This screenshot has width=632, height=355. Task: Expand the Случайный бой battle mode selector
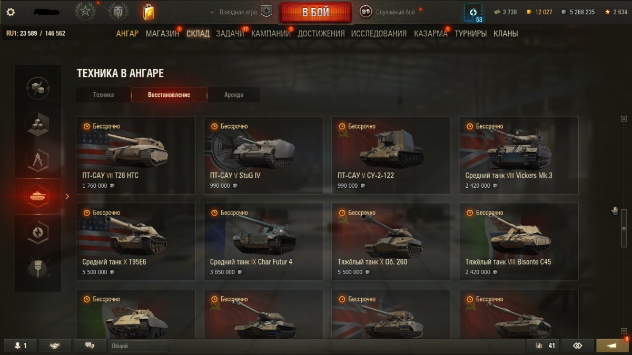pyautogui.click(x=391, y=12)
